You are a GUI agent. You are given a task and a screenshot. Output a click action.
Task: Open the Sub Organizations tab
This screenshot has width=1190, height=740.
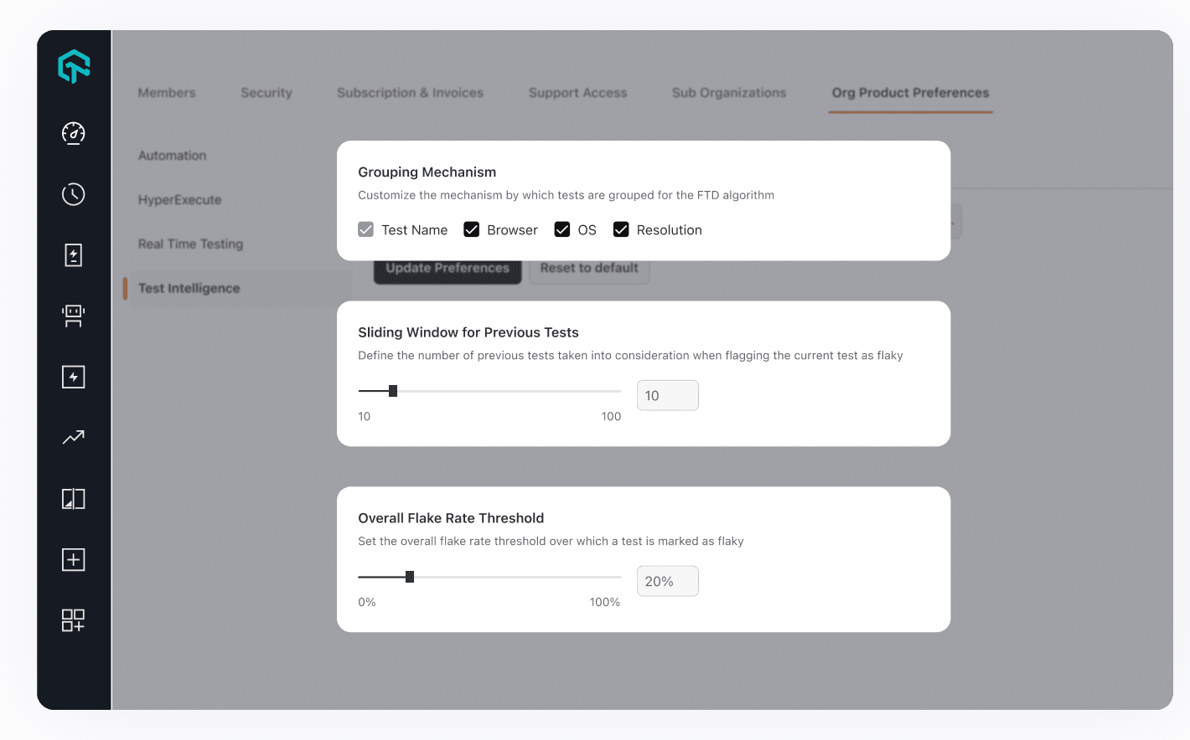coord(728,93)
